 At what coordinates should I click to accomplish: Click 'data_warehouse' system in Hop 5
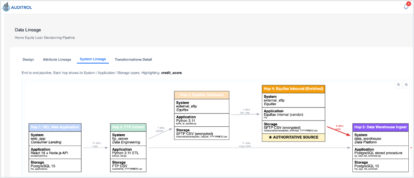367,139
